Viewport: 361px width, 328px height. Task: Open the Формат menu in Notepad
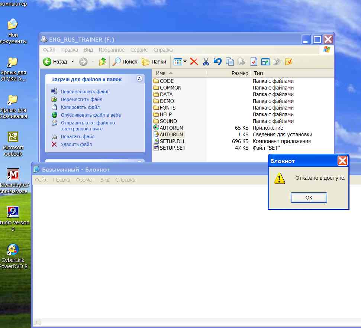click(x=85, y=180)
